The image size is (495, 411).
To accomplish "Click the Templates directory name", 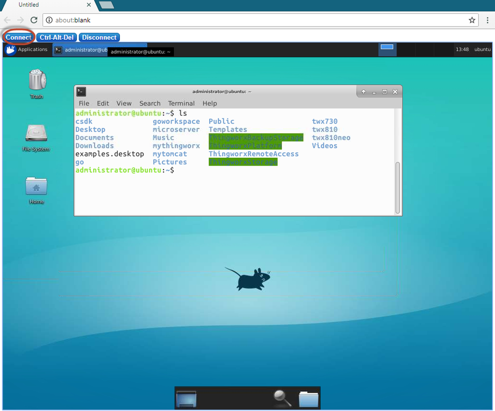I will tap(228, 129).
